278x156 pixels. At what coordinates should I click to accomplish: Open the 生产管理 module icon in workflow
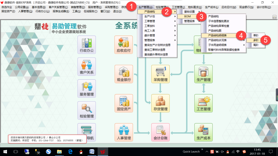[x=203, y=74]
